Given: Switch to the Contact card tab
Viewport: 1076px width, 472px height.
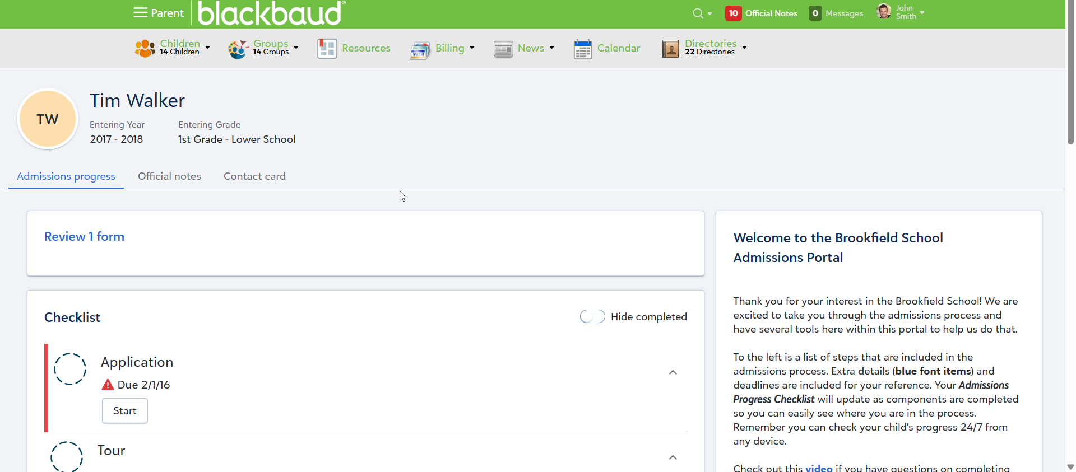Looking at the screenshot, I should click(x=254, y=176).
